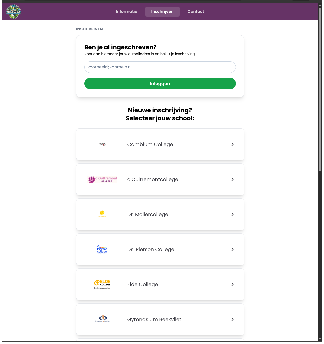Screen dimensions: 324x344
Task: Open d'Oultremontcollege using the right arrow chevron
Action: (x=232, y=179)
